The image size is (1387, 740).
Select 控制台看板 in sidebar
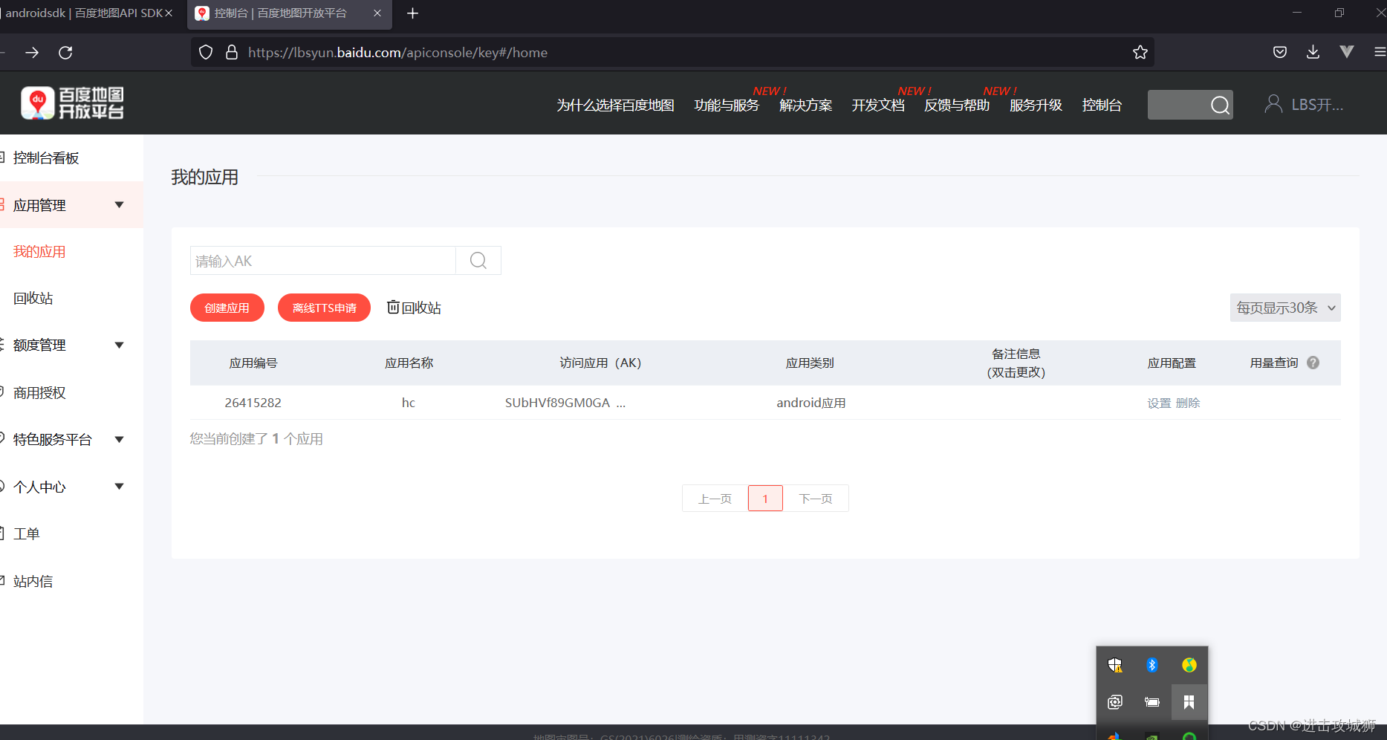46,158
